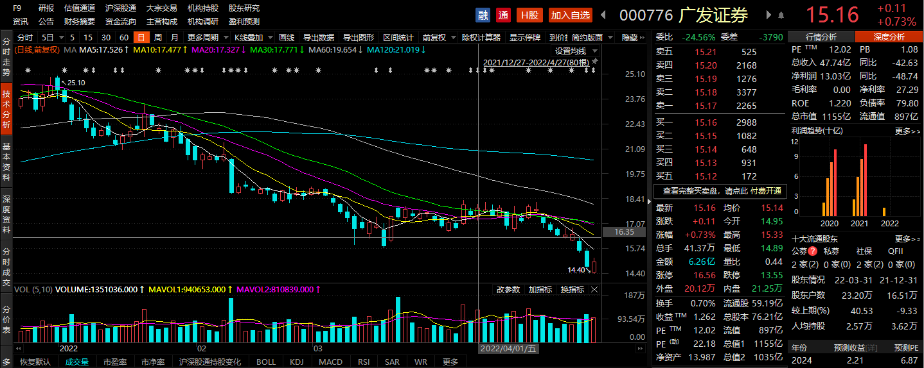Click the 2022/04/01 date marker on timeline

click(x=509, y=349)
